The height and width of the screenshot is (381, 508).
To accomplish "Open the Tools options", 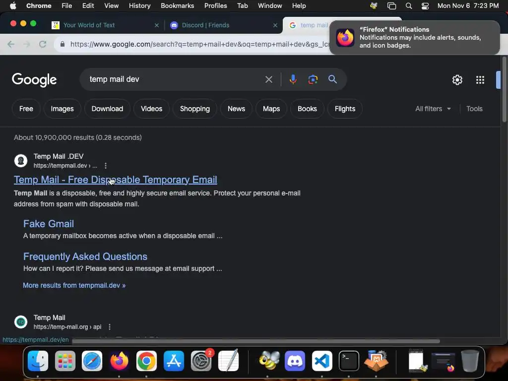I will click(x=474, y=109).
